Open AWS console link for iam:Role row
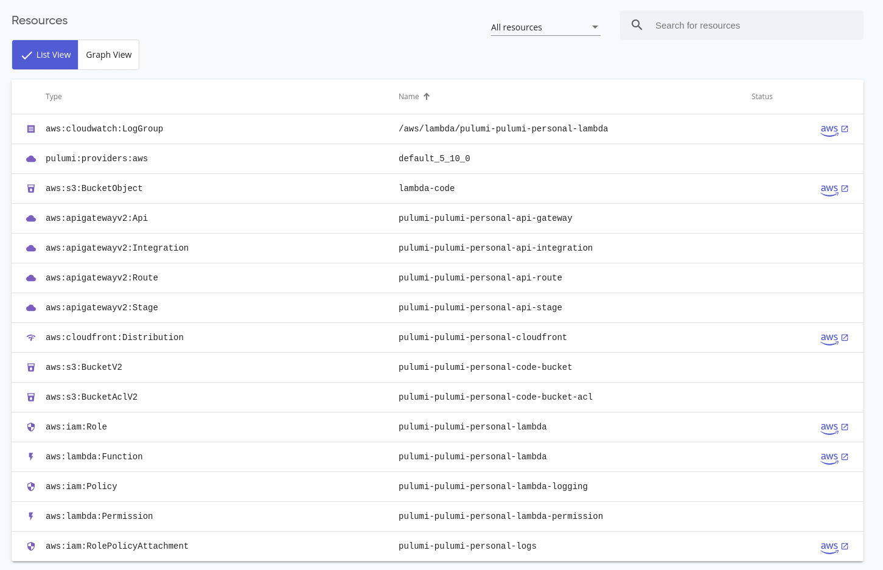 (x=834, y=428)
